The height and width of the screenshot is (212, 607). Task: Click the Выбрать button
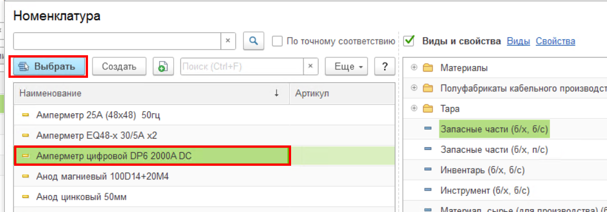pos(49,66)
